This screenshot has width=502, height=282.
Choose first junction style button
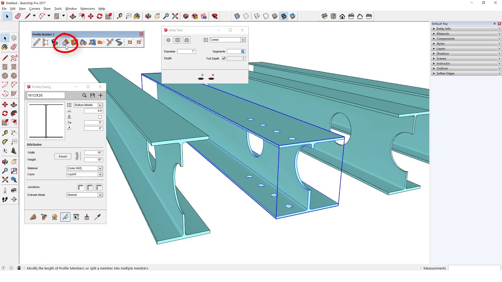[x=80, y=187]
